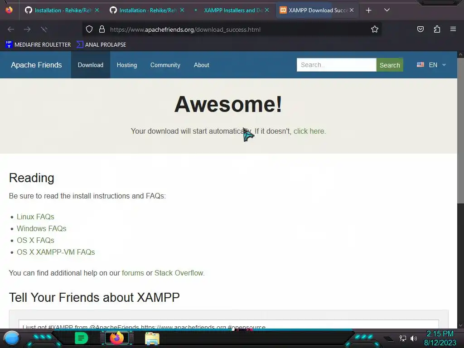Click the Firefox View icon in tab bar

(x=9, y=10)
